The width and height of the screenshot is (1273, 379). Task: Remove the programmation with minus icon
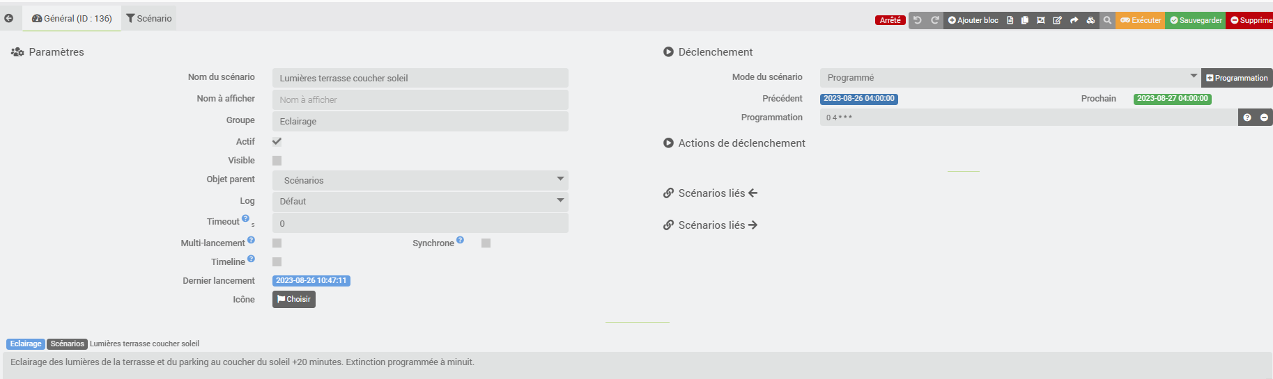click(x=1264, y=118)
